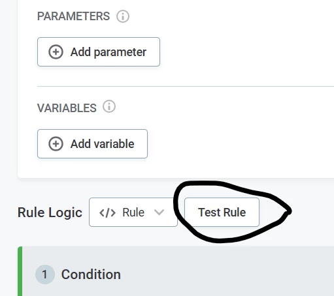334x296 pixels.
Task: Click the code brackets icon in Rule selector
Action: coord(107,213)
